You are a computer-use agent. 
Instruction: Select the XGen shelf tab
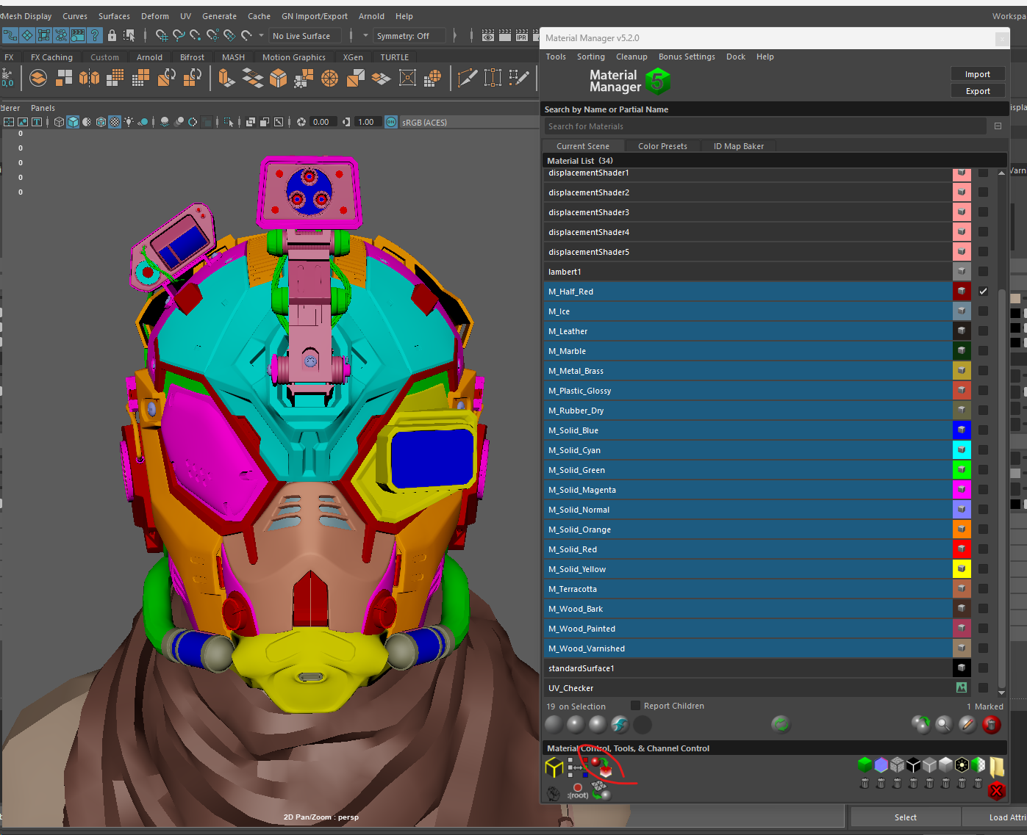pos(353,57)
